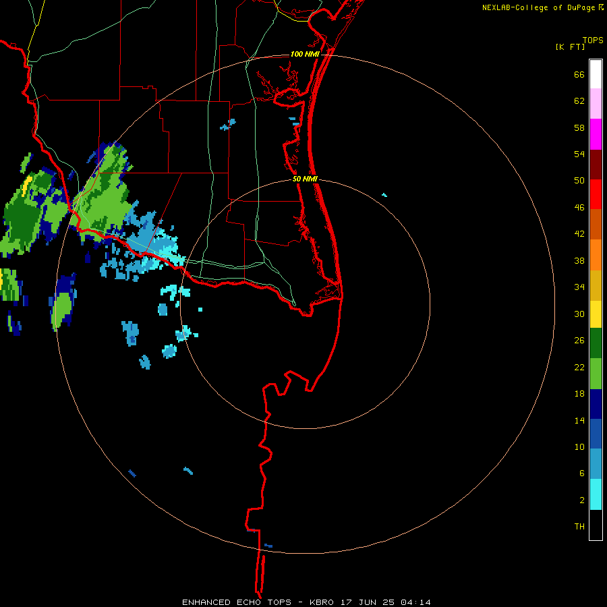This screenshot has width=607, height=607.
Task: Click the 17 JUN 25 date stamp
Action: tap(368, 602)
